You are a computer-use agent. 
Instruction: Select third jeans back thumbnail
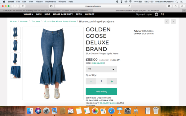point(15,59)
